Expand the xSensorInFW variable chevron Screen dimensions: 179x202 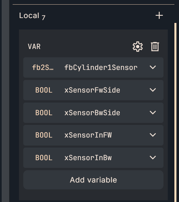pyautogui.click(x=153, y=135)
